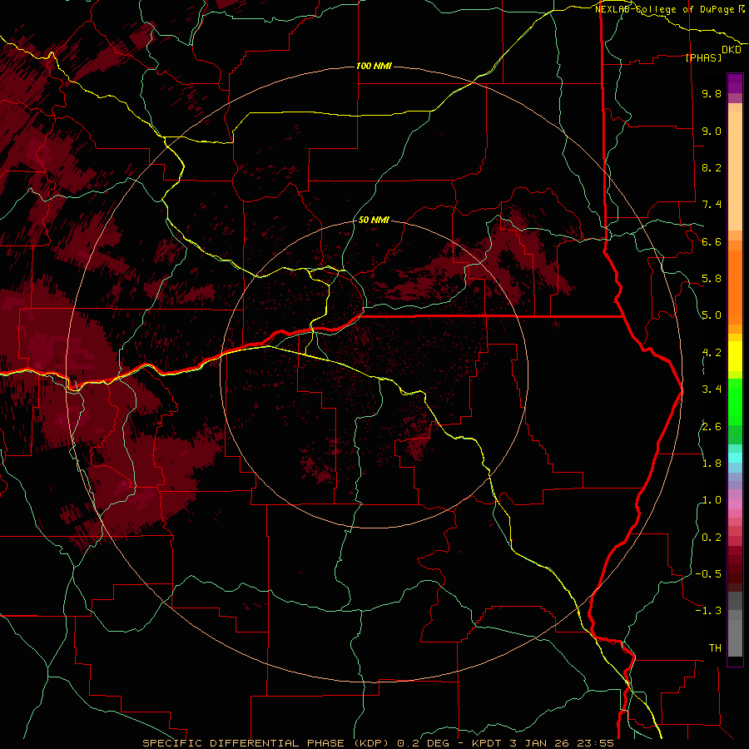Click the bright green band of the color scale

tap(735, 401)
